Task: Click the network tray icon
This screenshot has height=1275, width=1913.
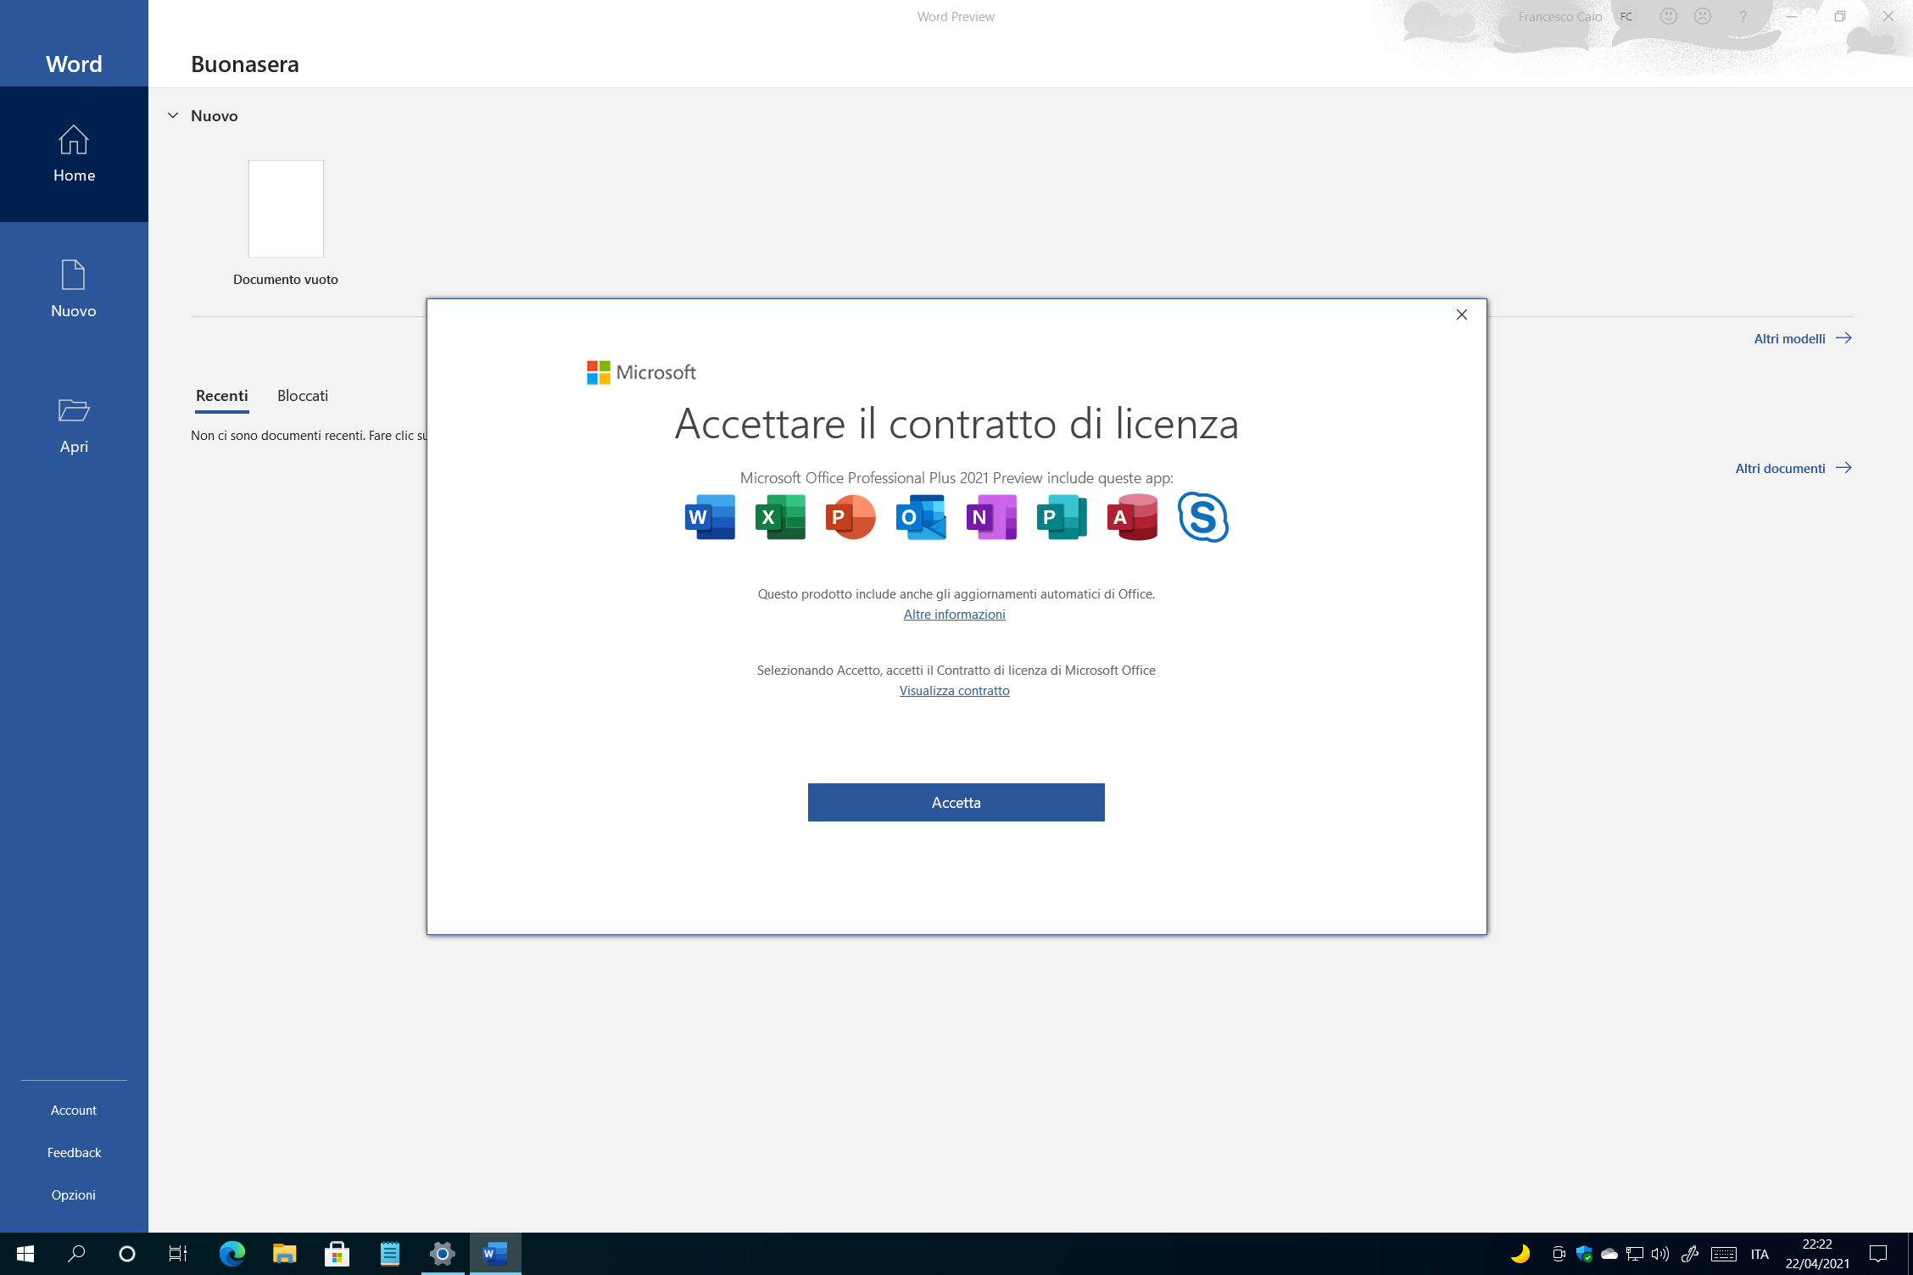Action: pyautogui.click(x=1635, y=1254)
